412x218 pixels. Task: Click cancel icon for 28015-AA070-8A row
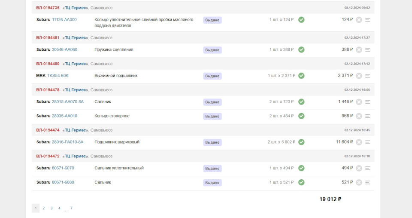point(359,102)
